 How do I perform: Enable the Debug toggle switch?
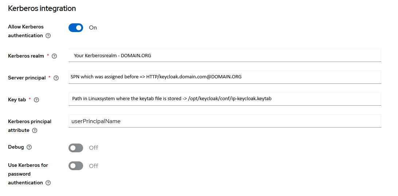pyautogui.click(x=76, y=148)
